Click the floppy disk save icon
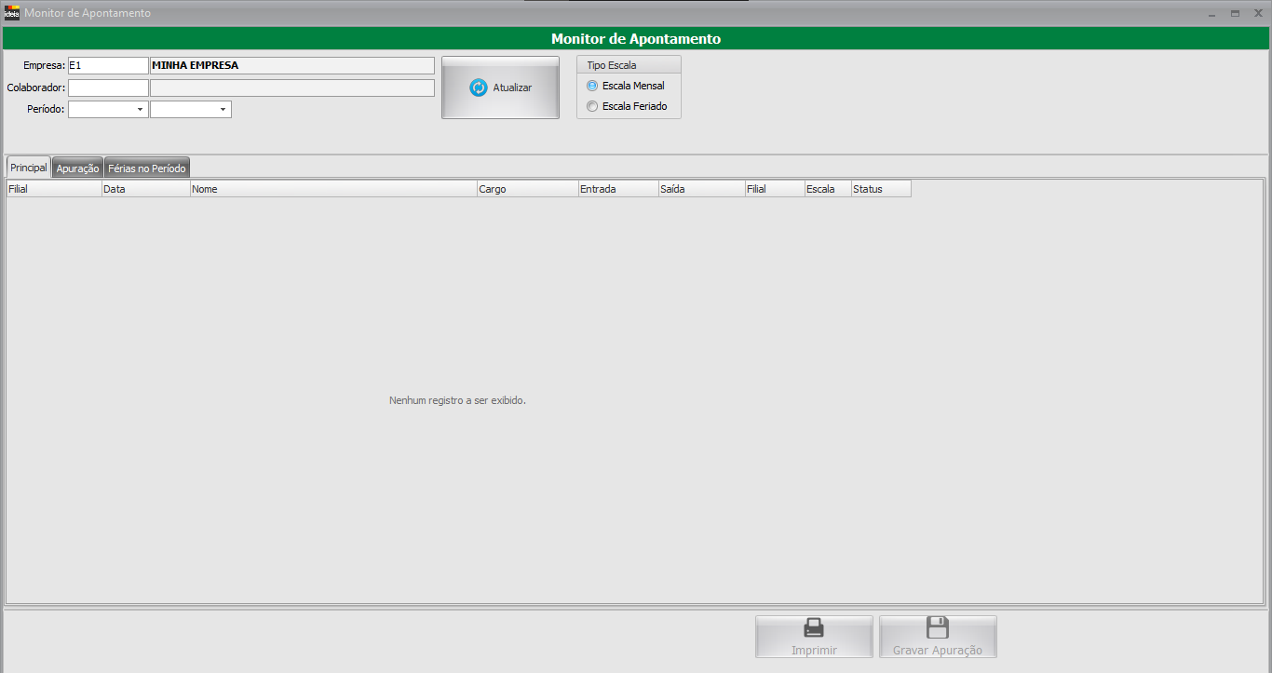Image resolution: width=1272 pixels, height=673 pixels. (937, 627)
